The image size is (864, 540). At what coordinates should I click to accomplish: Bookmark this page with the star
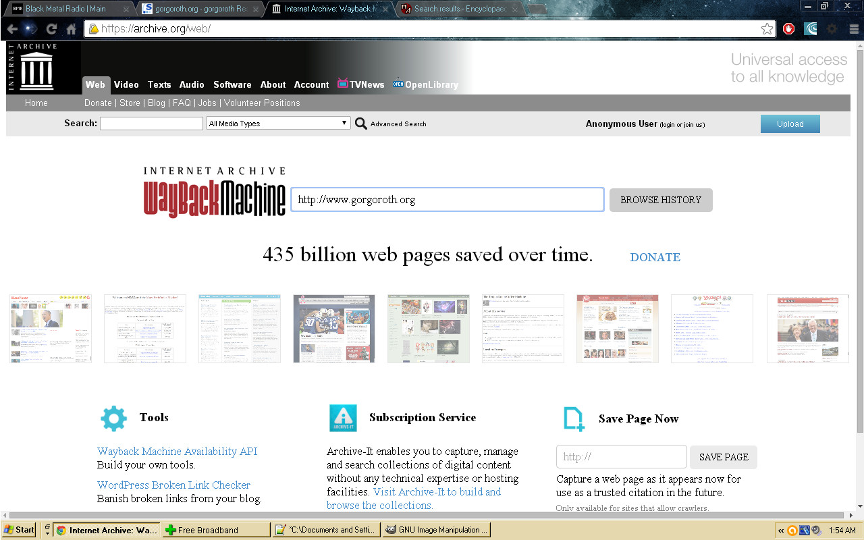767,29
